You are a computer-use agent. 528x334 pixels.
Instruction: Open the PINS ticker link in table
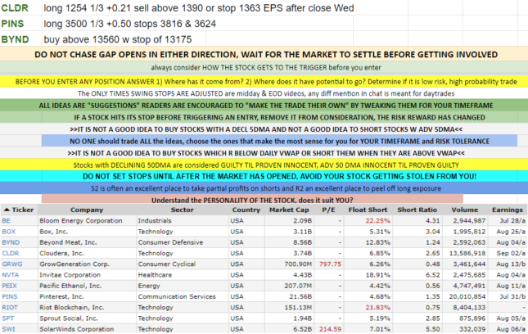(x=10, y=296)
